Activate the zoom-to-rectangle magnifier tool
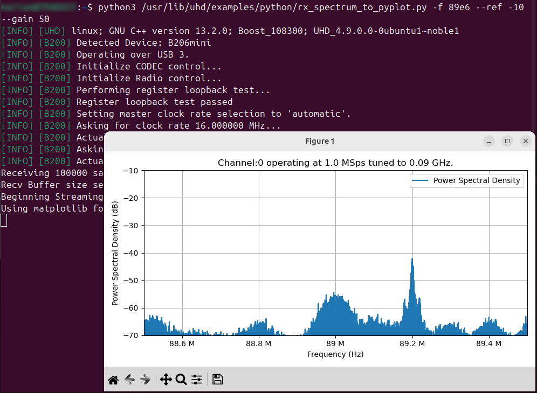The height and width of the screenshot is (393, 537). click(x=181, y=380)
